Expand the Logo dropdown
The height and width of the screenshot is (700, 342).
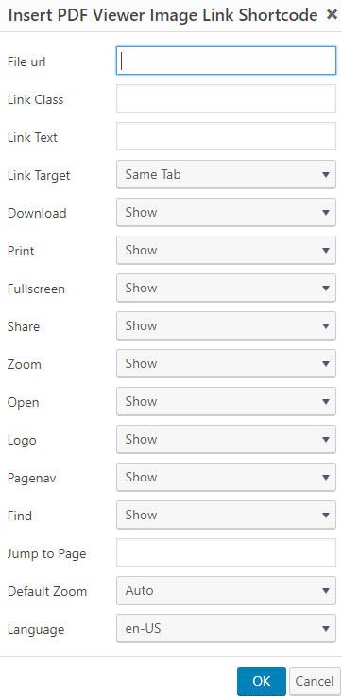point(226,439)
